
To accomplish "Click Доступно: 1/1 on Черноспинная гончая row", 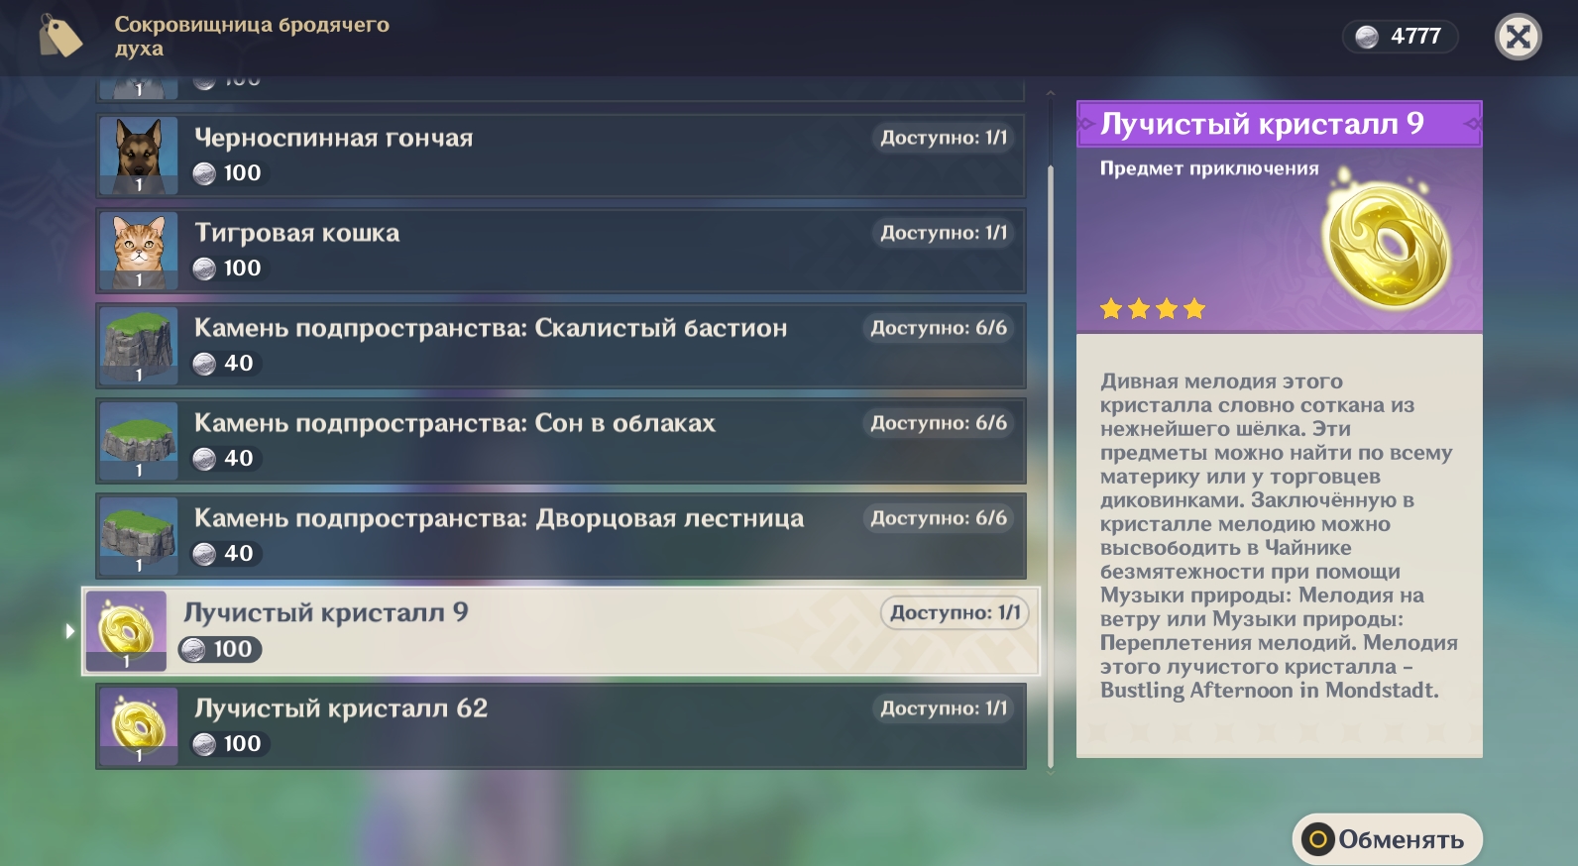I will click(944, 138).
